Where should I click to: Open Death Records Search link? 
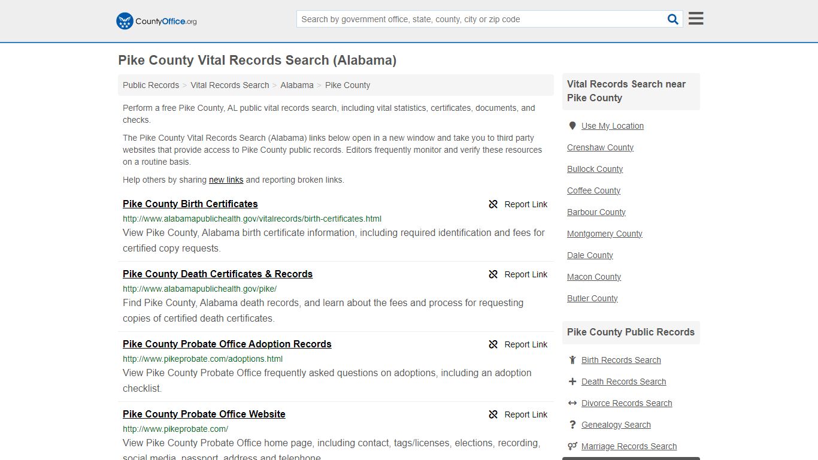pos(623,382)
